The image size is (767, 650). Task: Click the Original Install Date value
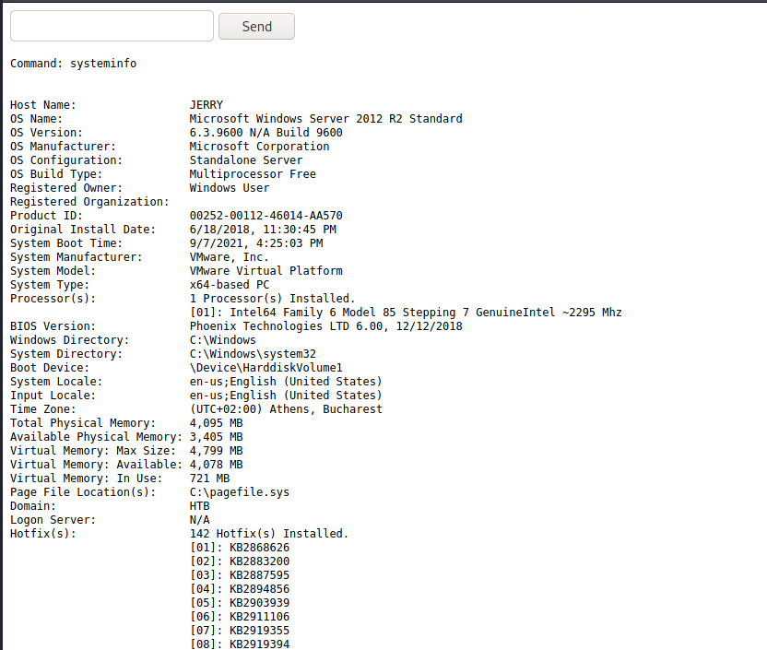(x=263, y=230)
